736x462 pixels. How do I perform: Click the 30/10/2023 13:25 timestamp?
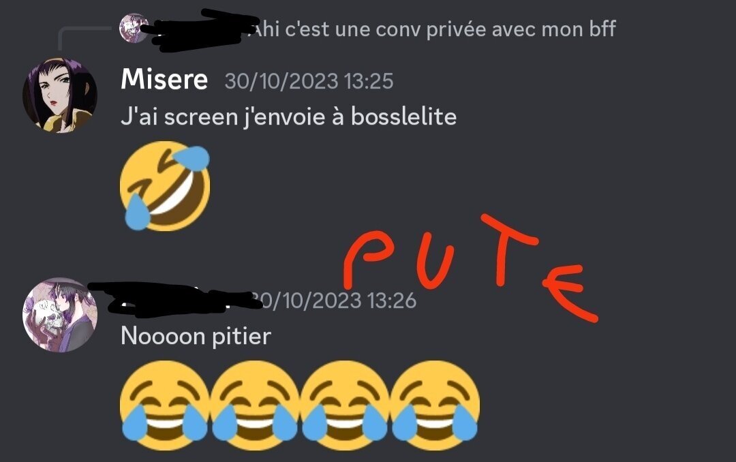click(309, 81)
